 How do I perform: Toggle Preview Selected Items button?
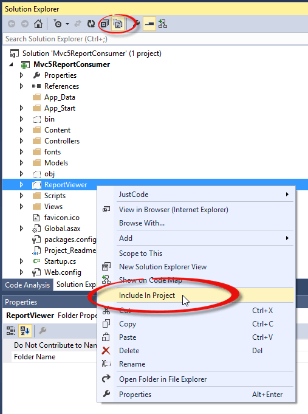(x=149, y=24)
